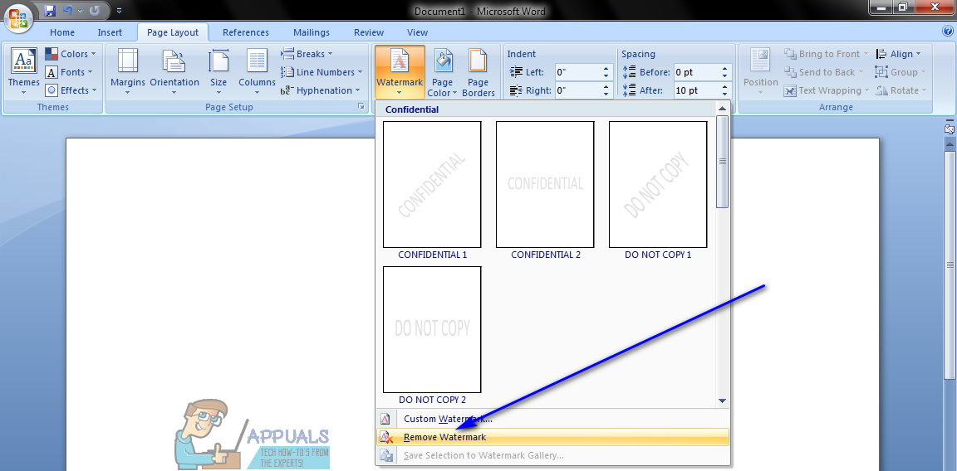The width and height of the screenshot is (957, 471).
Task: Open the Position menu
Action: (760, 72)
